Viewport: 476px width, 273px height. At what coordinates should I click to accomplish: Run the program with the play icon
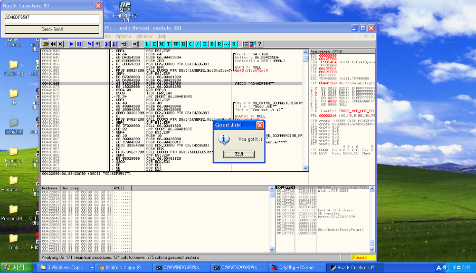coord(72,44)
